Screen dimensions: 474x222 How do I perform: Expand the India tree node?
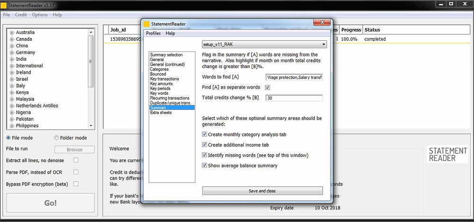(x=12, y=59)
